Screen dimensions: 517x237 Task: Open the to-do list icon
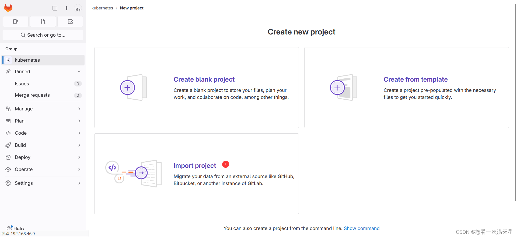click(x=70, y=22)
